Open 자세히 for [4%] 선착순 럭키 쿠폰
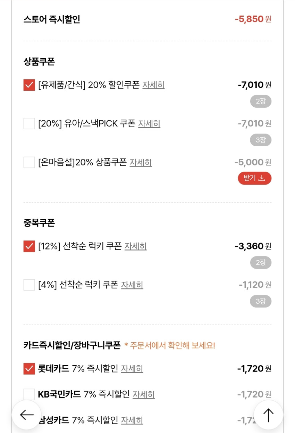This screenshot has width=295, height=433. [x=132, y=285]
